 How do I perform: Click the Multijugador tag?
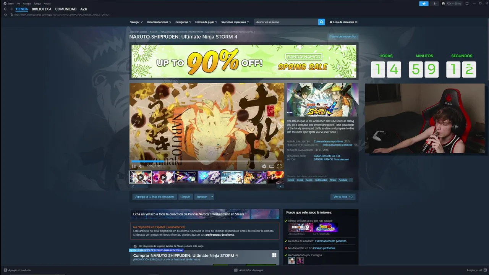321,180
